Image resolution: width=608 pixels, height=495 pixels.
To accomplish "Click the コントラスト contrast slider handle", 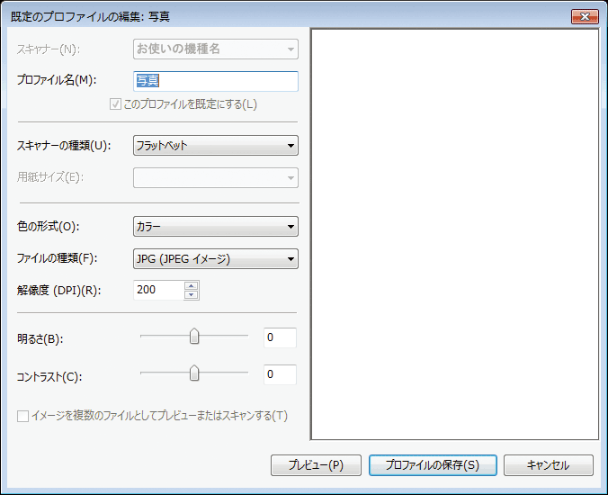I will point(193,373).
